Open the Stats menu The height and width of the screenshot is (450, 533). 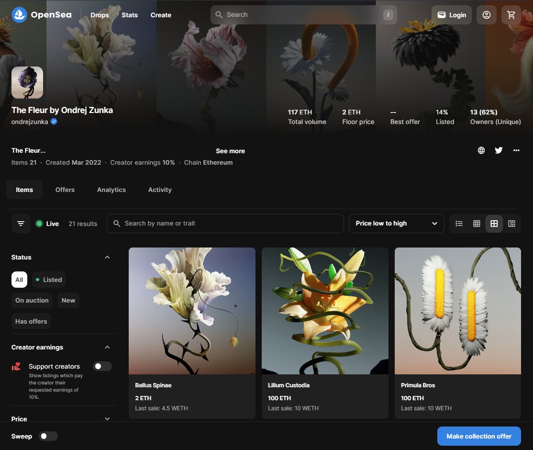point(130,15)
